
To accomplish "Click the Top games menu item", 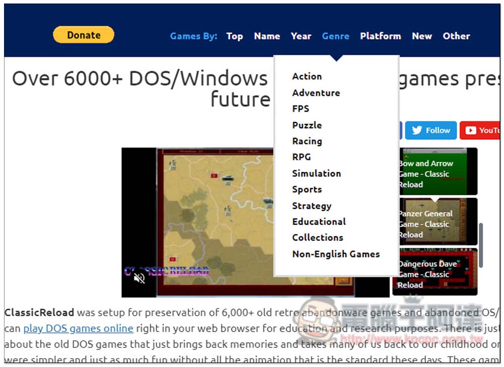I will point(234,36).
